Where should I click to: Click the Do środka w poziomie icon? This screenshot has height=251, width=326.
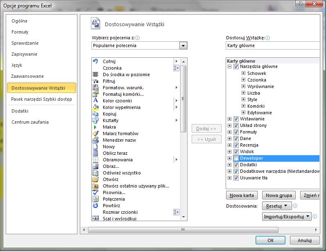tap(95, 75)
